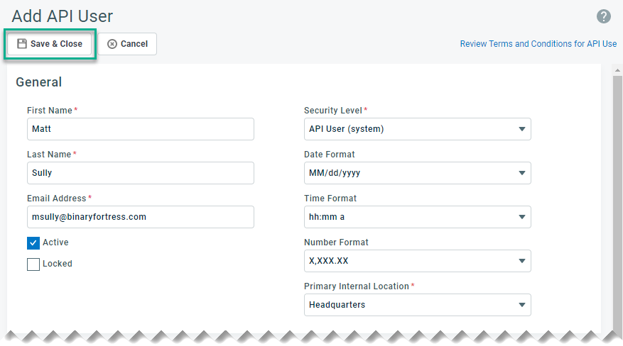
Task: Click the Security Level dropdown arrow
Action: point(521,129)
